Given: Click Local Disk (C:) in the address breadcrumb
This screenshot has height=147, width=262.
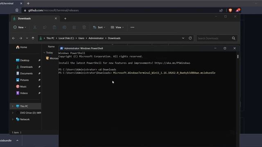Looking at the screenshot, I should (x=66, y=38).
